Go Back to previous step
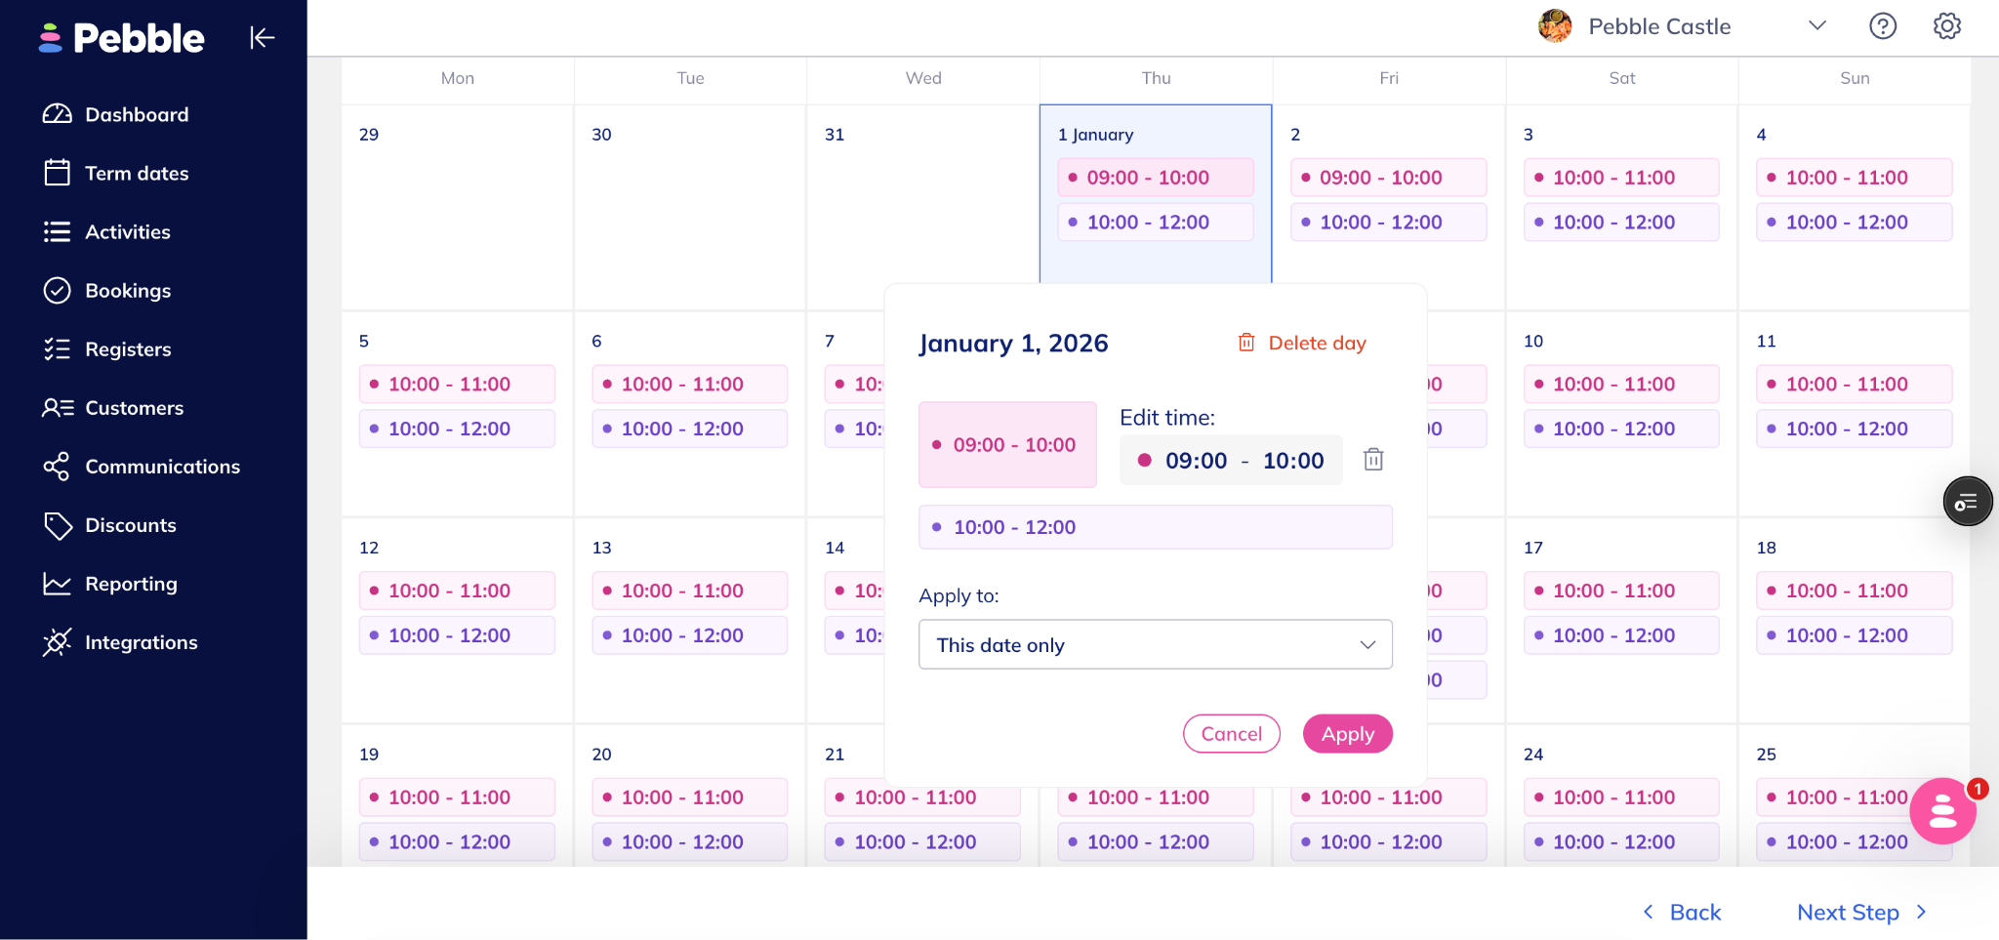 coord(1682,913)
